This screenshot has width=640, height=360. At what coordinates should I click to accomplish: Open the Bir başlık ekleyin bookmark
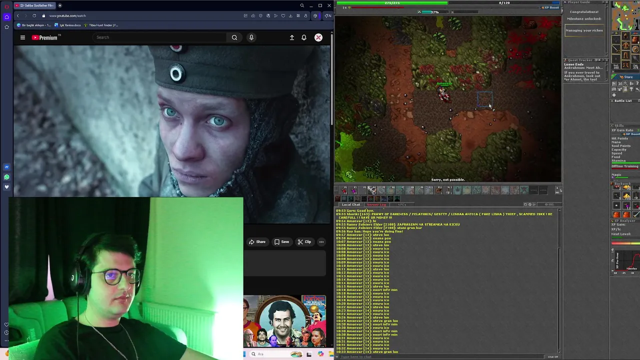coord(34,25)
